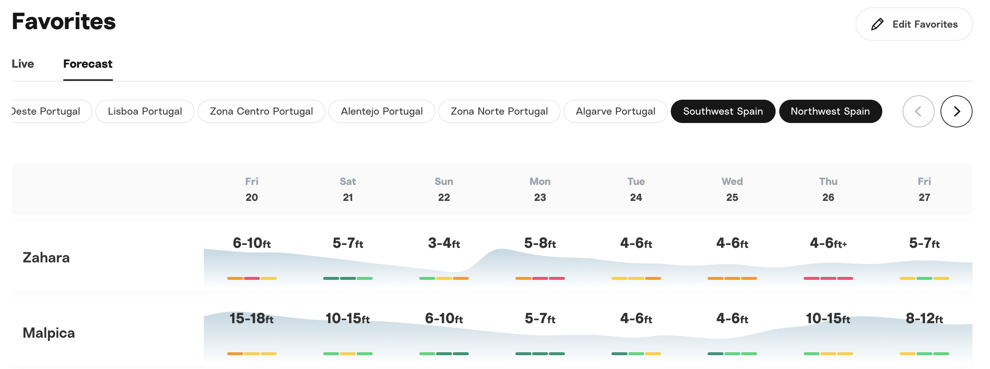
Task: Open the Malpica spot forecast
Action: pos(48,333)
